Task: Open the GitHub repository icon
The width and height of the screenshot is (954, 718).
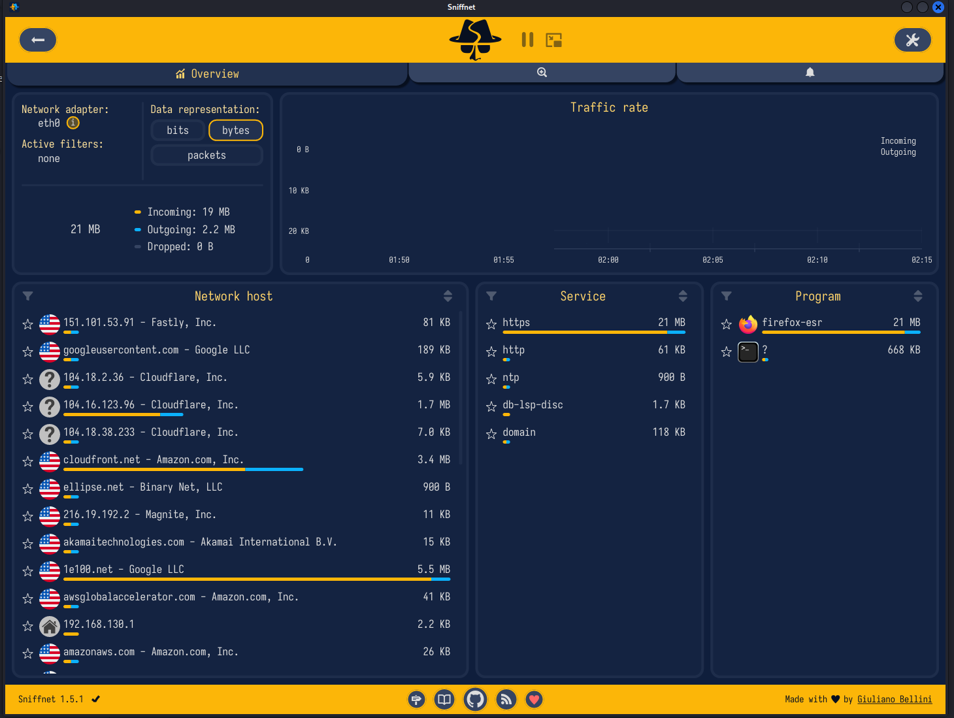Action: [475, 700]
